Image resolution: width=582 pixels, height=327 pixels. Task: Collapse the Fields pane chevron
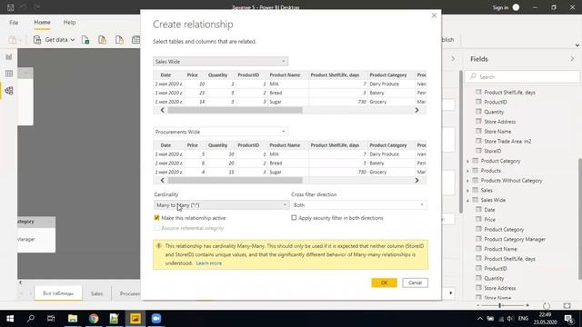tap(572, 59)
